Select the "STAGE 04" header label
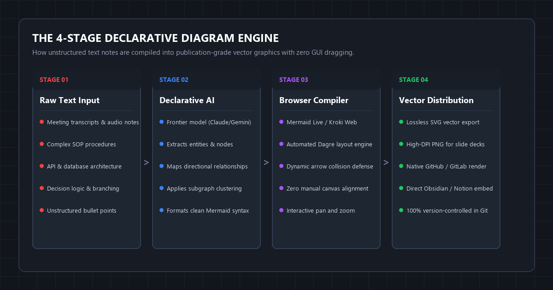Image resolution: width=553 pixels, height=290 pixels. (x=413, y=80)
